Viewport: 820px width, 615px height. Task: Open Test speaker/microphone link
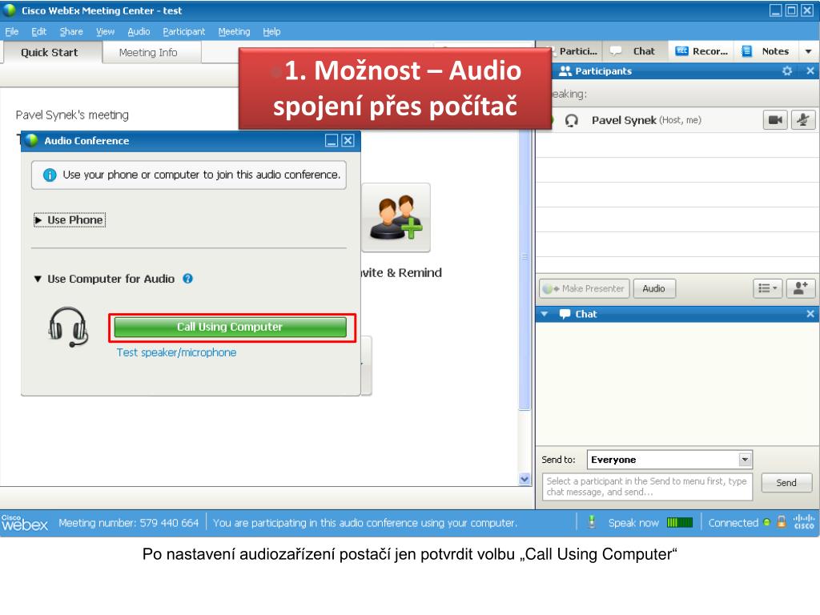[x=176, y=352]
